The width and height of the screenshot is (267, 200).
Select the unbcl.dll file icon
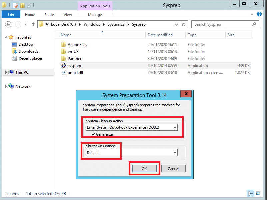pyautogui.click(x=64, y=73)
